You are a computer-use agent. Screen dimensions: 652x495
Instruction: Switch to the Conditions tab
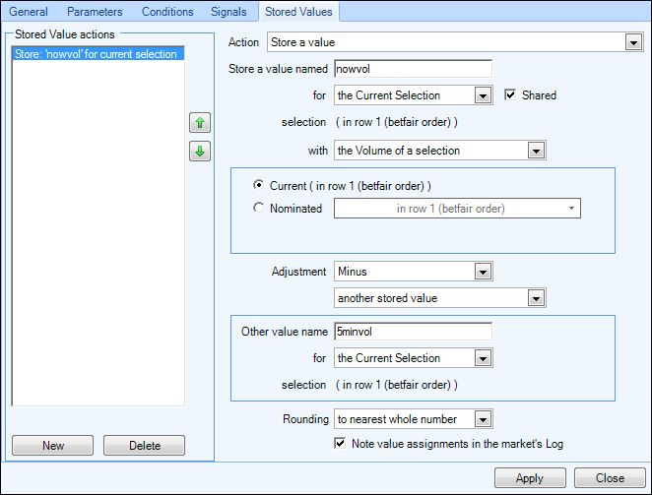(x=167, y=12)
